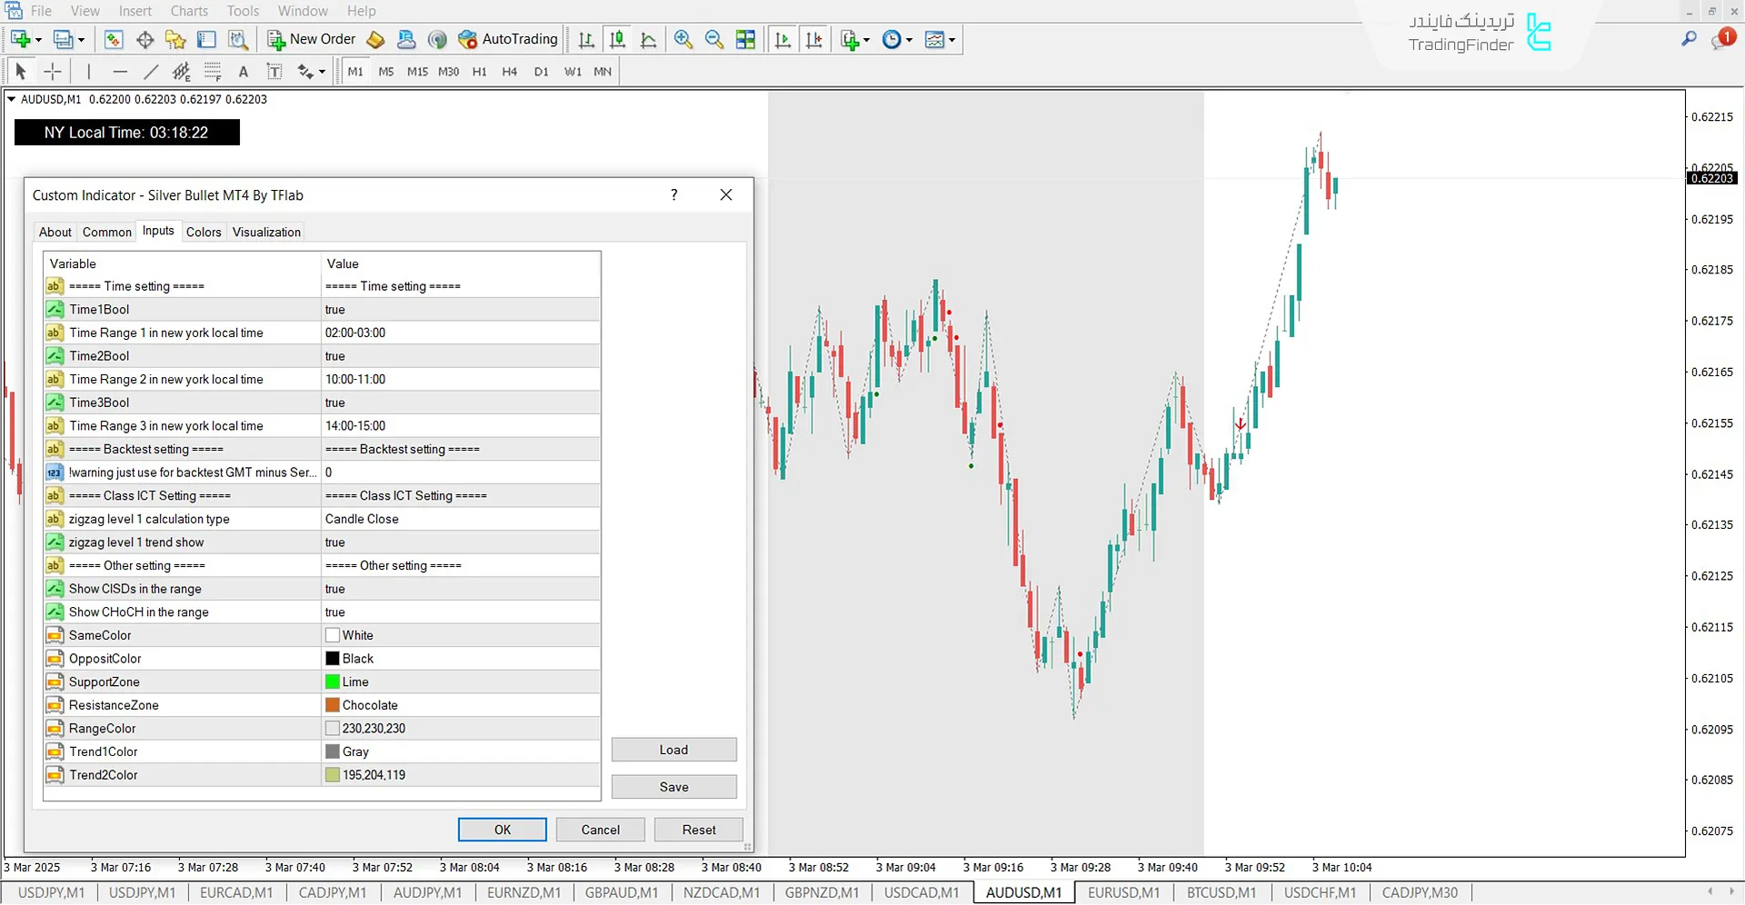Select the Fibonacci retracement drawing tool
The height and width of the screenshot is (905, 1745).
pos(213,71)
